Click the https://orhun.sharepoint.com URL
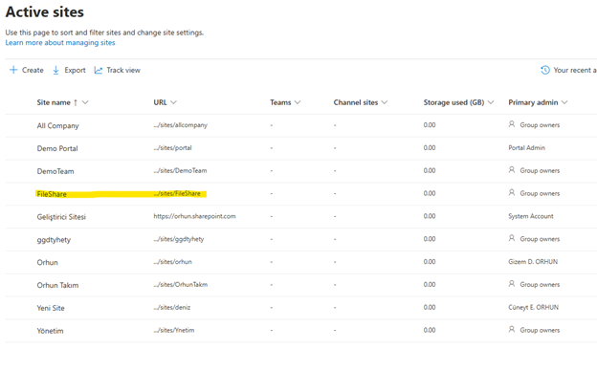Image resolution: width=597 pixels, height=371 pixels. [194, 216]
